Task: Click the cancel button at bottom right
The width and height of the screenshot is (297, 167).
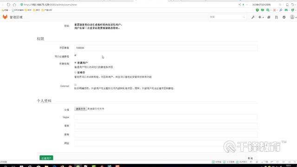Action: 250,158
